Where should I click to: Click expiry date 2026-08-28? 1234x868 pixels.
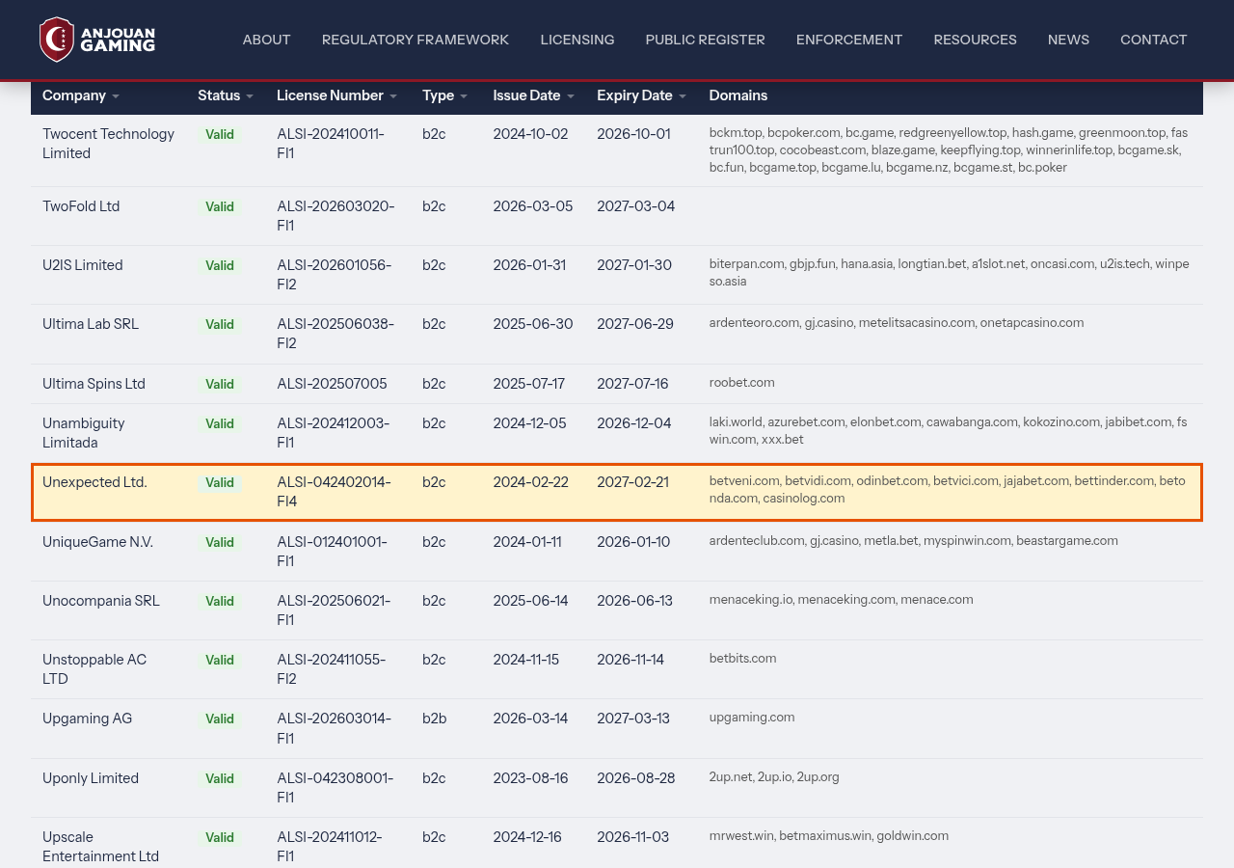(x=635, y=778)
